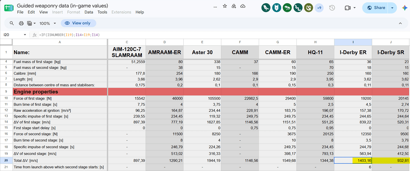
Task: Open the Share options dropdown arrow
Action: click(x=392, y=8)
